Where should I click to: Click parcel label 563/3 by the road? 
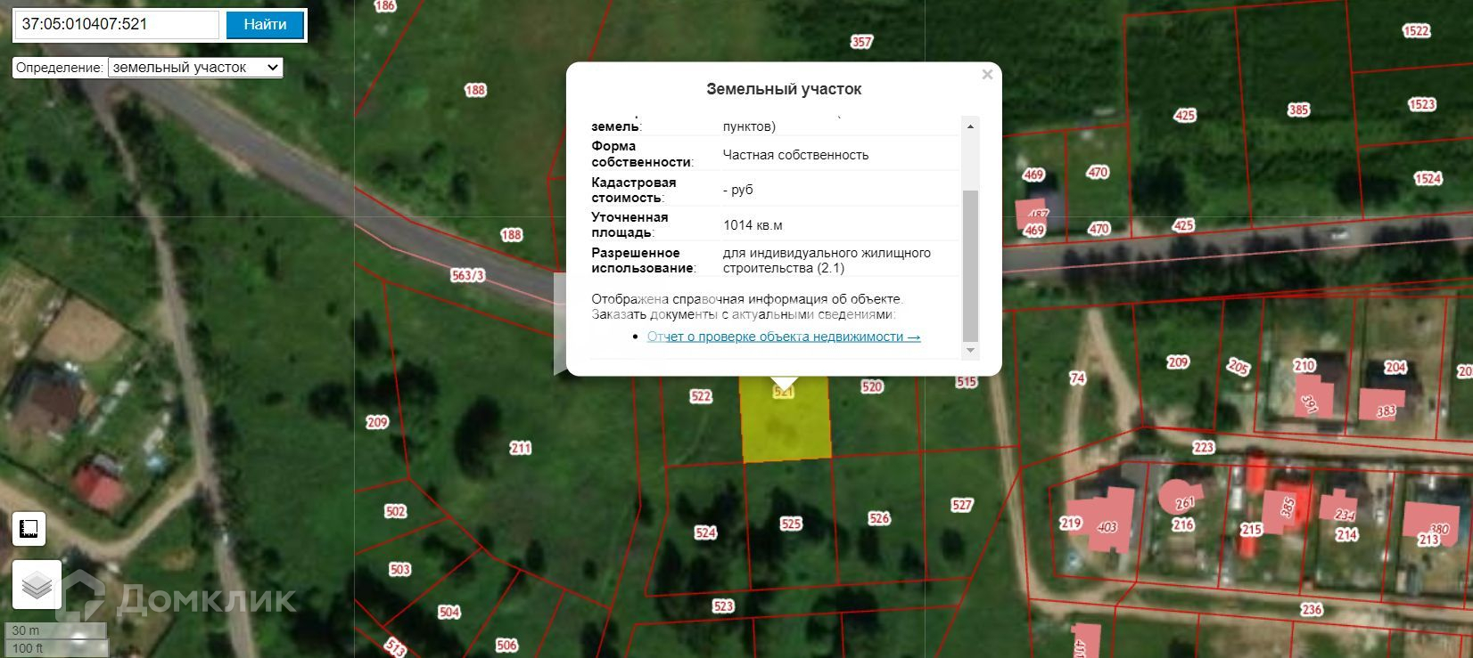point(467,275)
